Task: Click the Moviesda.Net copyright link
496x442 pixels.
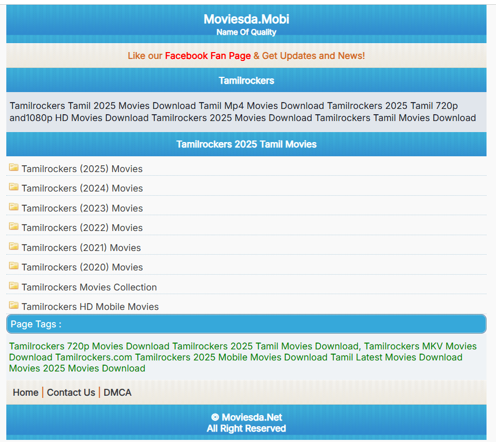Action: tap(252, 417)
